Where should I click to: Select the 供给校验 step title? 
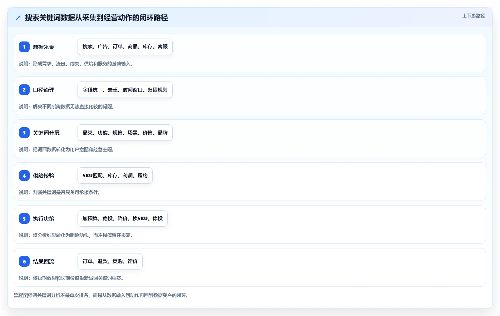point(44,176)
